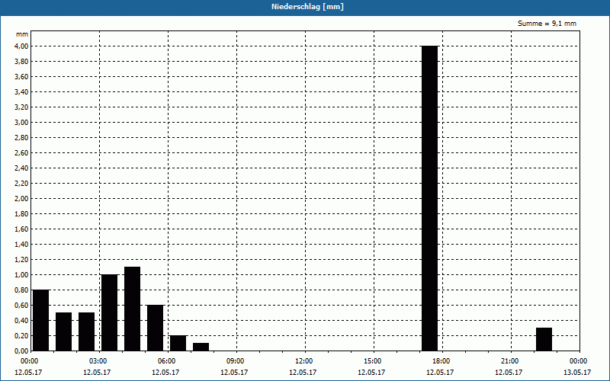
Task: Click the y-axis label "4,00"
Action: (21, 46)
